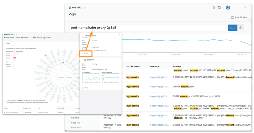The width and height of the screenshot is (254, 133).
Task: Open hostname link in the DatabaseWrite log row
Action: click(x=159, y=77)
